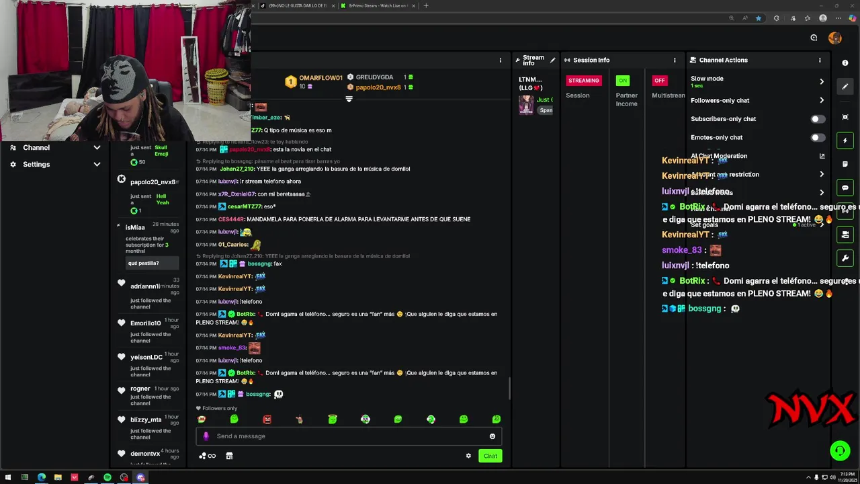Toggle the channel actions widget icon in sidebar
Screen dimensions: 860x484
[x=845, y=235]
